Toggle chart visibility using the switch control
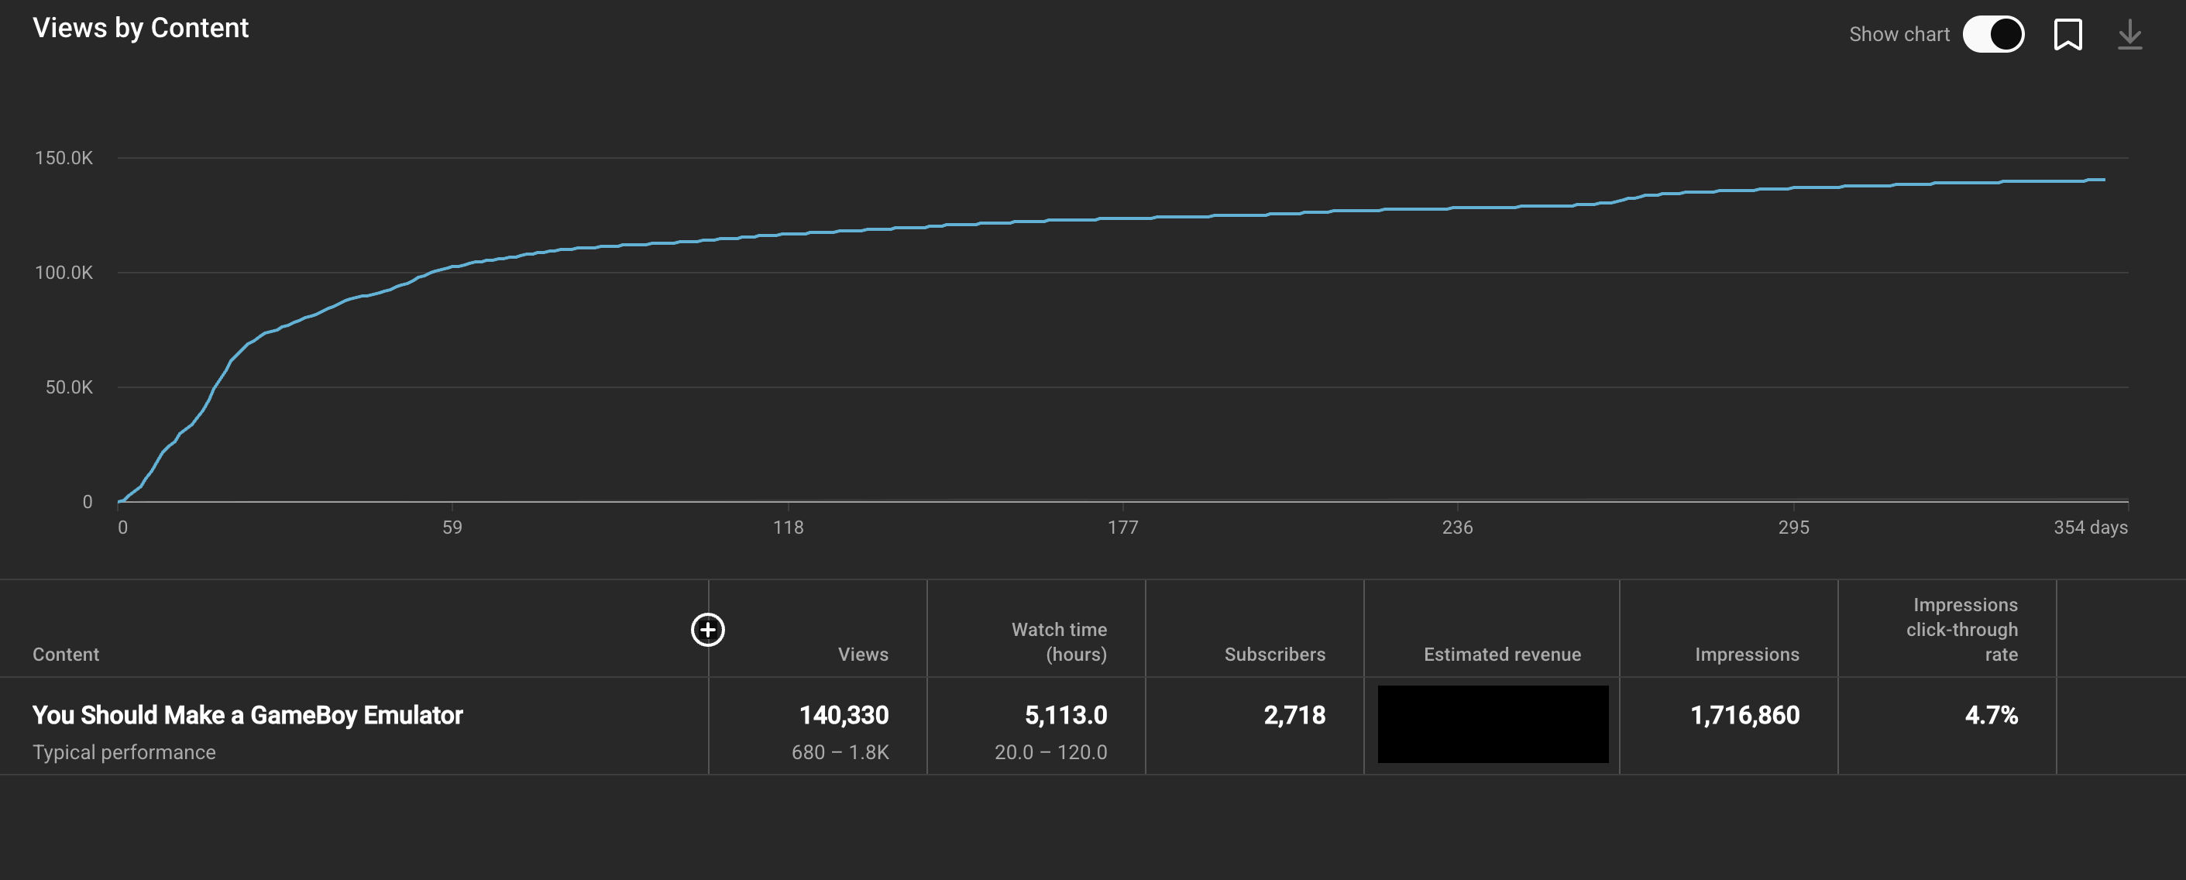This screenshot has height=880, width=2186. (1994, 33)
